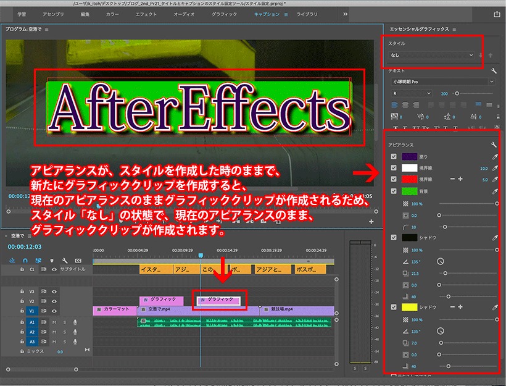Solo audio track A2

(x=65, y=332)
